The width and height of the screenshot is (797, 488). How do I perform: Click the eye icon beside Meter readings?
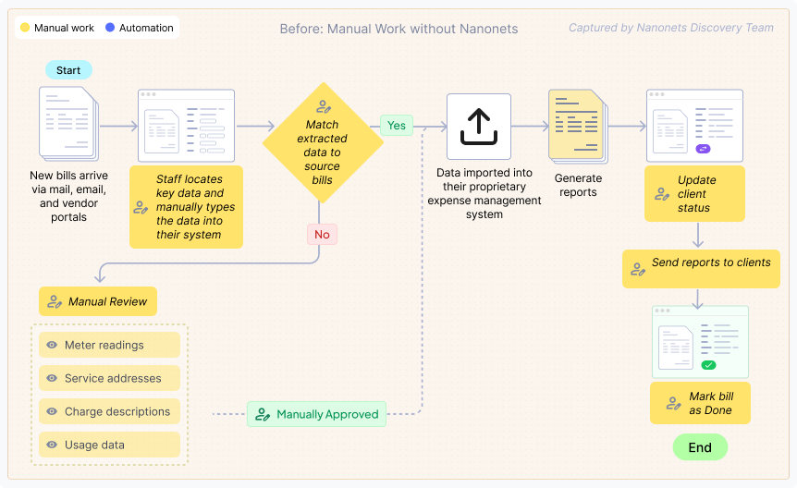click(x=52, y=345)
